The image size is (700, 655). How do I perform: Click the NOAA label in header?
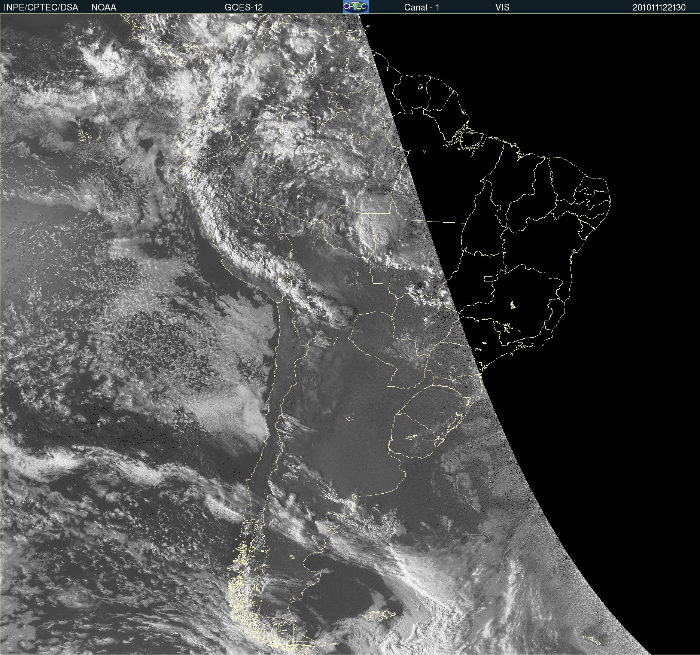[x=104, y=7]
